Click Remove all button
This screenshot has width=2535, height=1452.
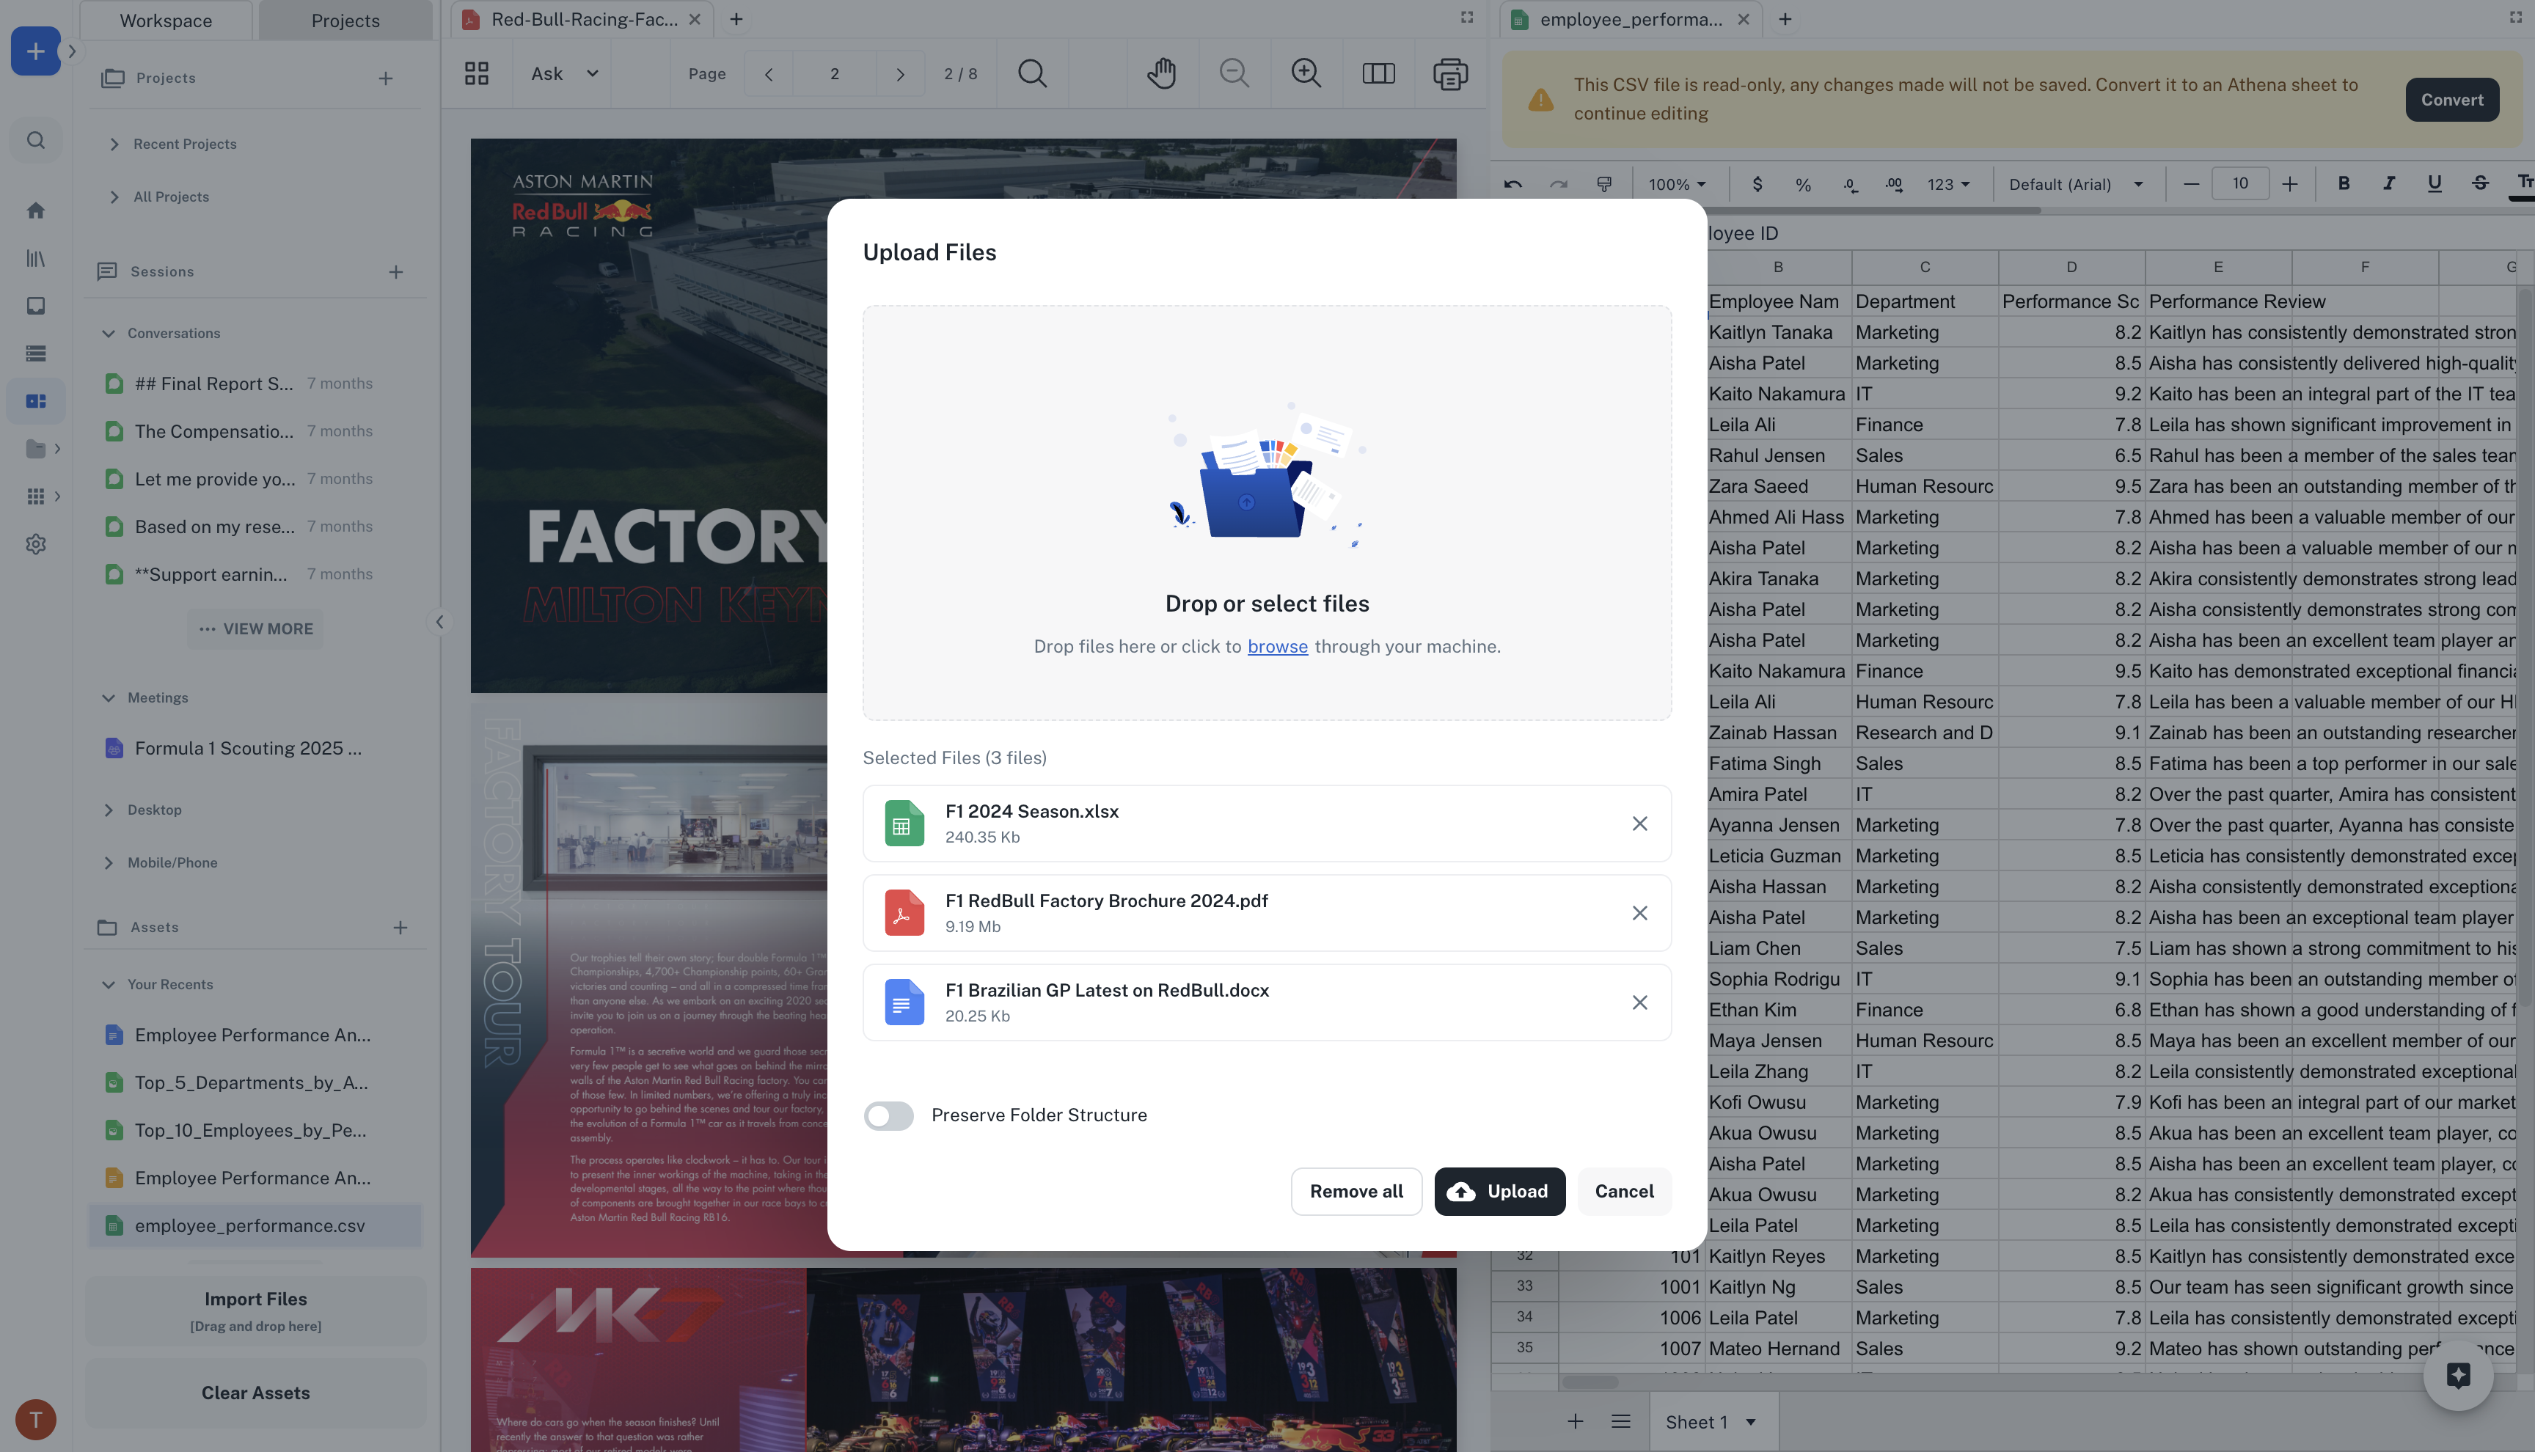1356,1191
